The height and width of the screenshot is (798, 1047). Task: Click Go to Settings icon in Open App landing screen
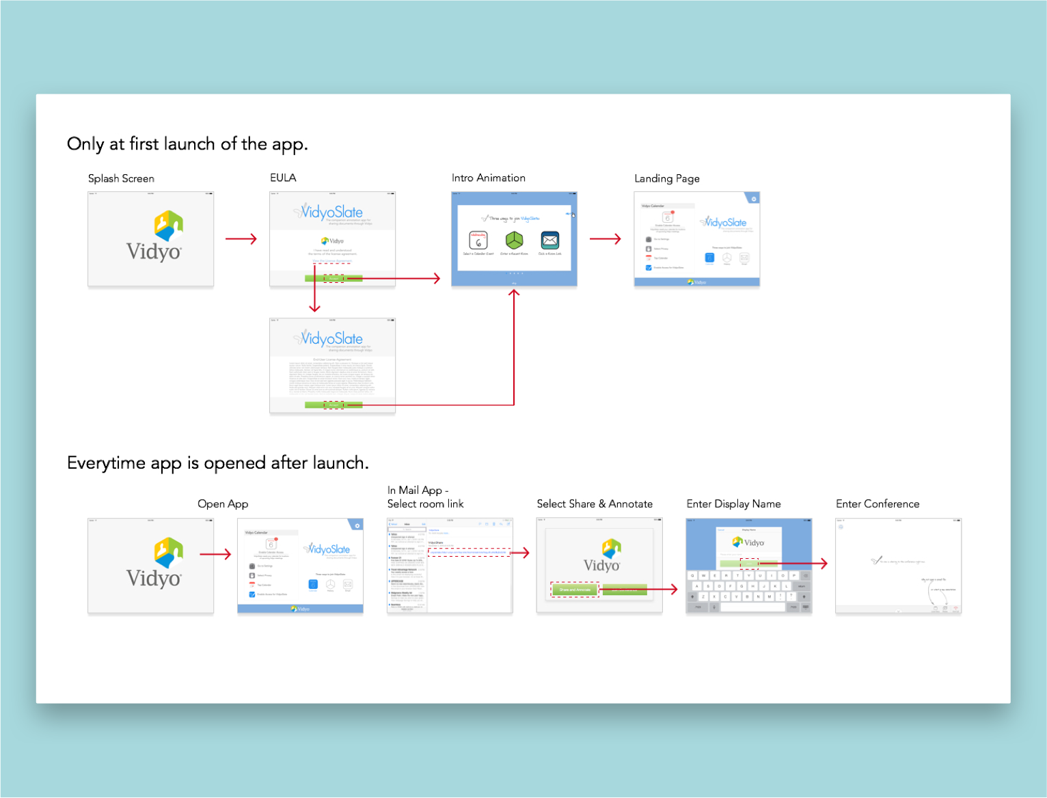click(x=252, y=566)
